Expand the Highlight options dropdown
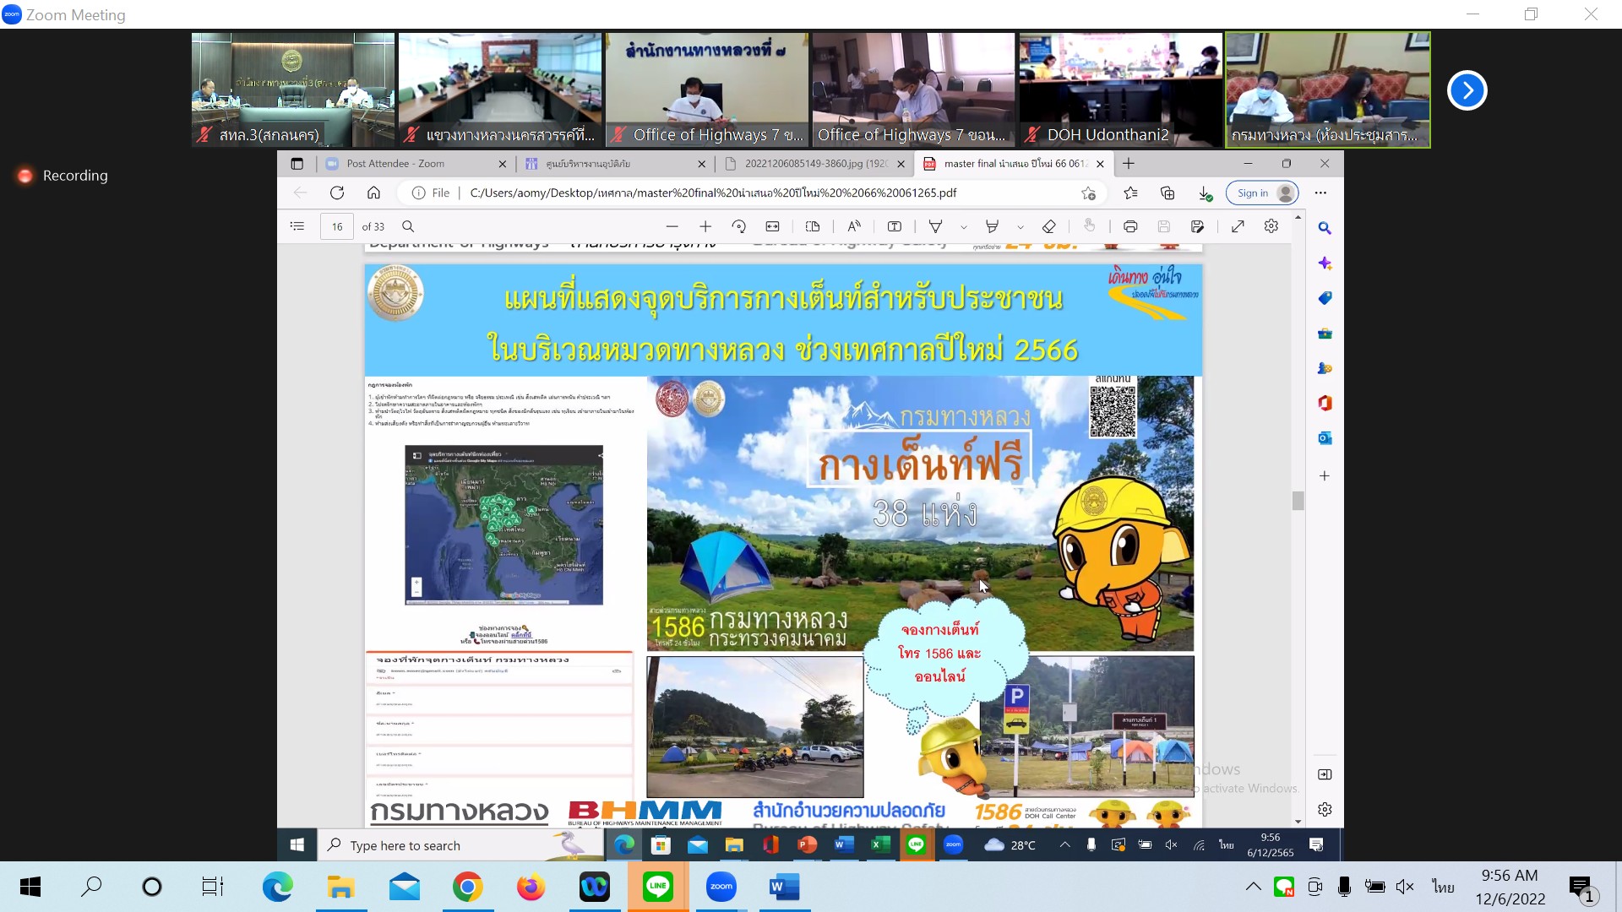The image size is (1622, 912). point(1021,227)
